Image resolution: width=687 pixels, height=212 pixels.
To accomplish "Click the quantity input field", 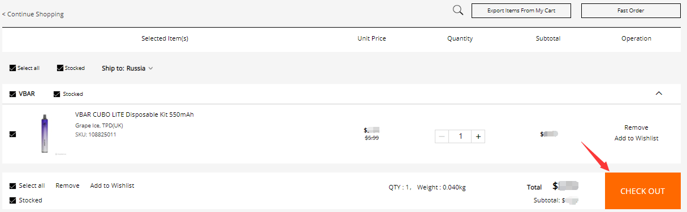I will pyautogui.click(x=460, y=136).
